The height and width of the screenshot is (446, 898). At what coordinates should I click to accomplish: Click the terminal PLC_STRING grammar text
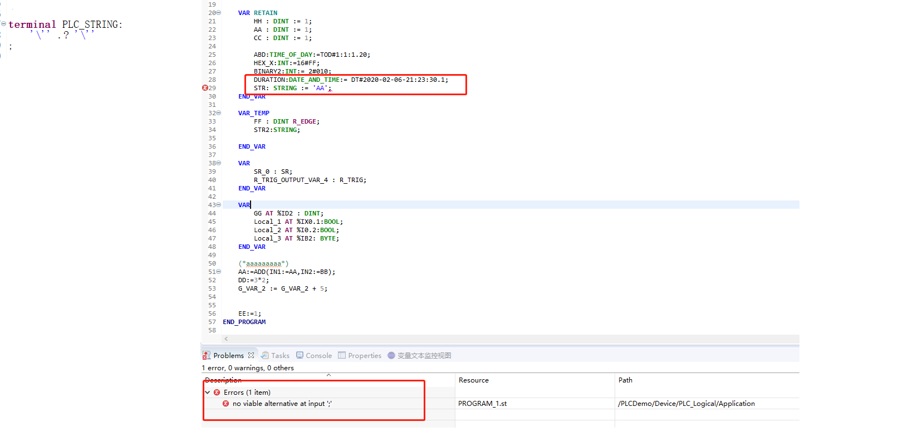click(65, 24)
